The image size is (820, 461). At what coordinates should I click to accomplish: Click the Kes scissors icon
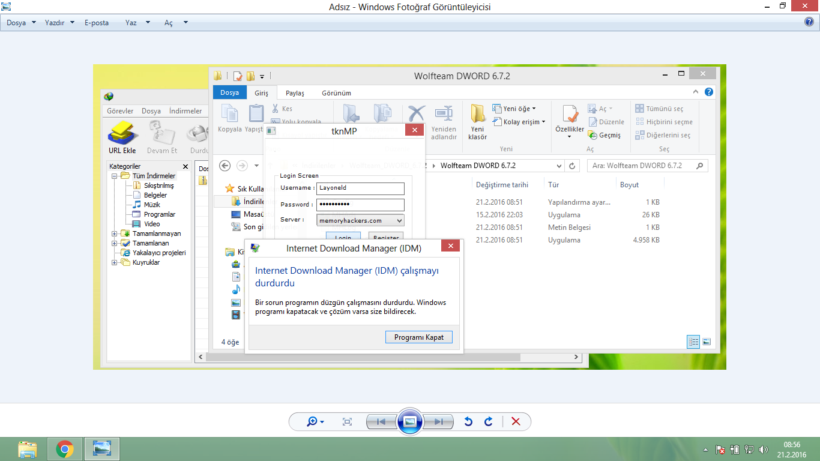click(282, 109)
